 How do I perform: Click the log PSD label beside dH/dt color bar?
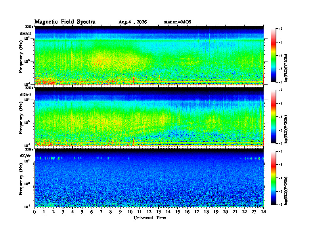click(x=286, y=68)
